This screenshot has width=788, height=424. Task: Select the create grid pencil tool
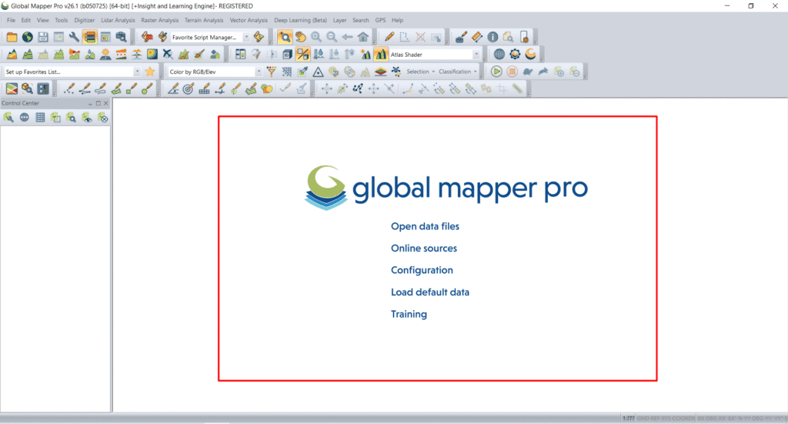204,89
